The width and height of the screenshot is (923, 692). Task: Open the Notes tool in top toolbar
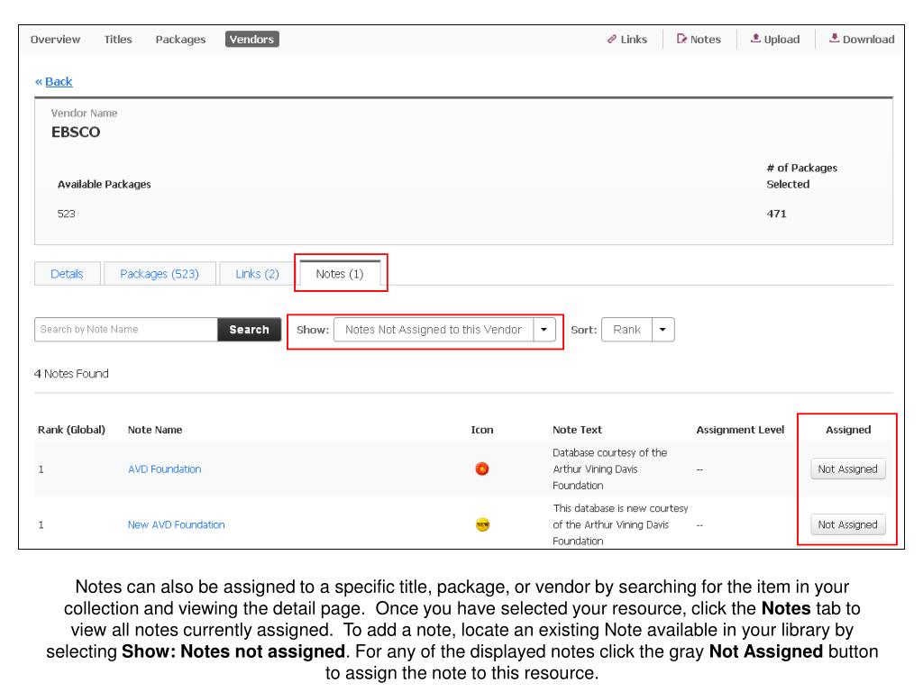point(699,40)
